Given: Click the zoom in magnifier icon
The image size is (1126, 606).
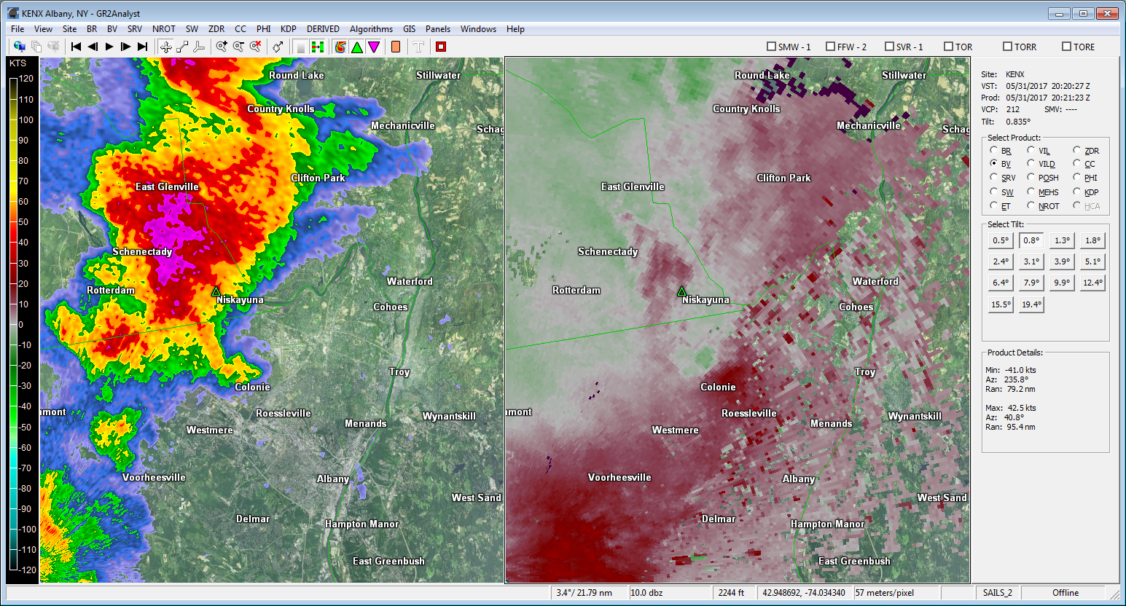Looking at the screenshot, I should click(x=222, y=47).
